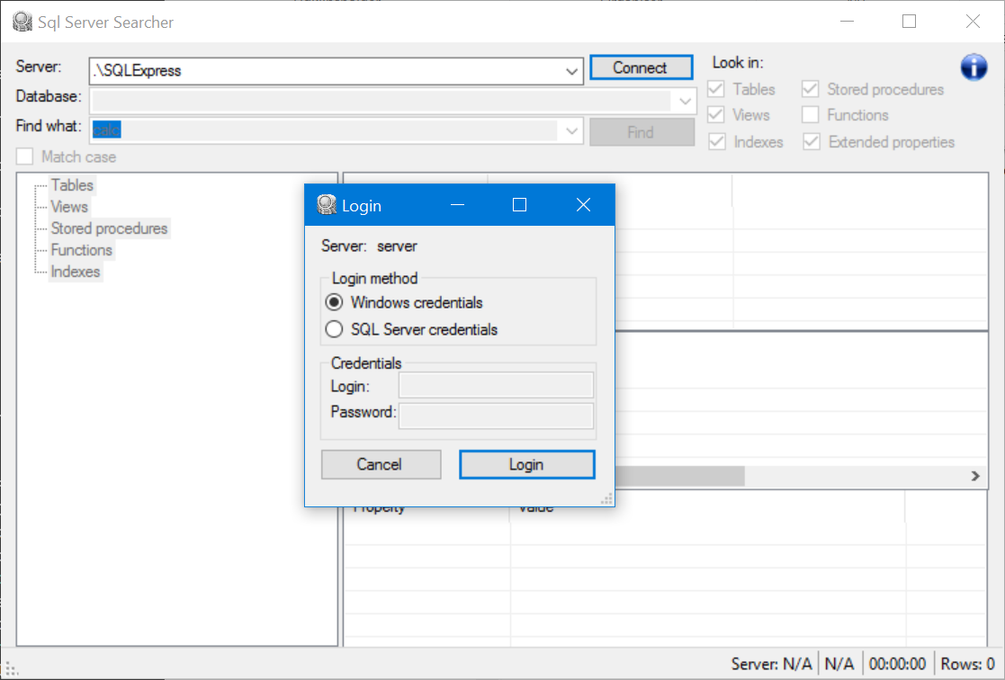The image size is (1005, 680).
Task: Toggle the Extended properties checkbox
Action: pos(811,141)
